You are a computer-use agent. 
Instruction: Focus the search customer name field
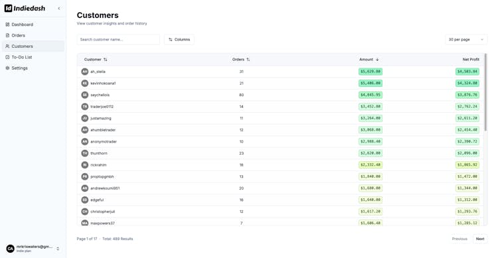(x=118, y=39)
